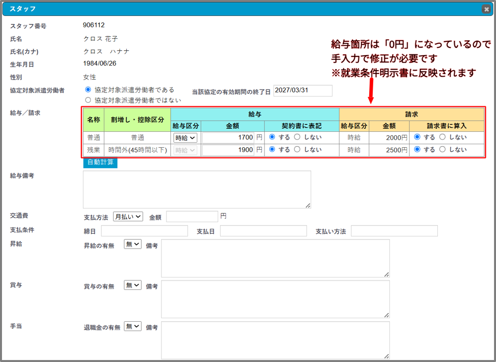
Task: Click 給与 金額 field showing 1700
Action: 228,138
